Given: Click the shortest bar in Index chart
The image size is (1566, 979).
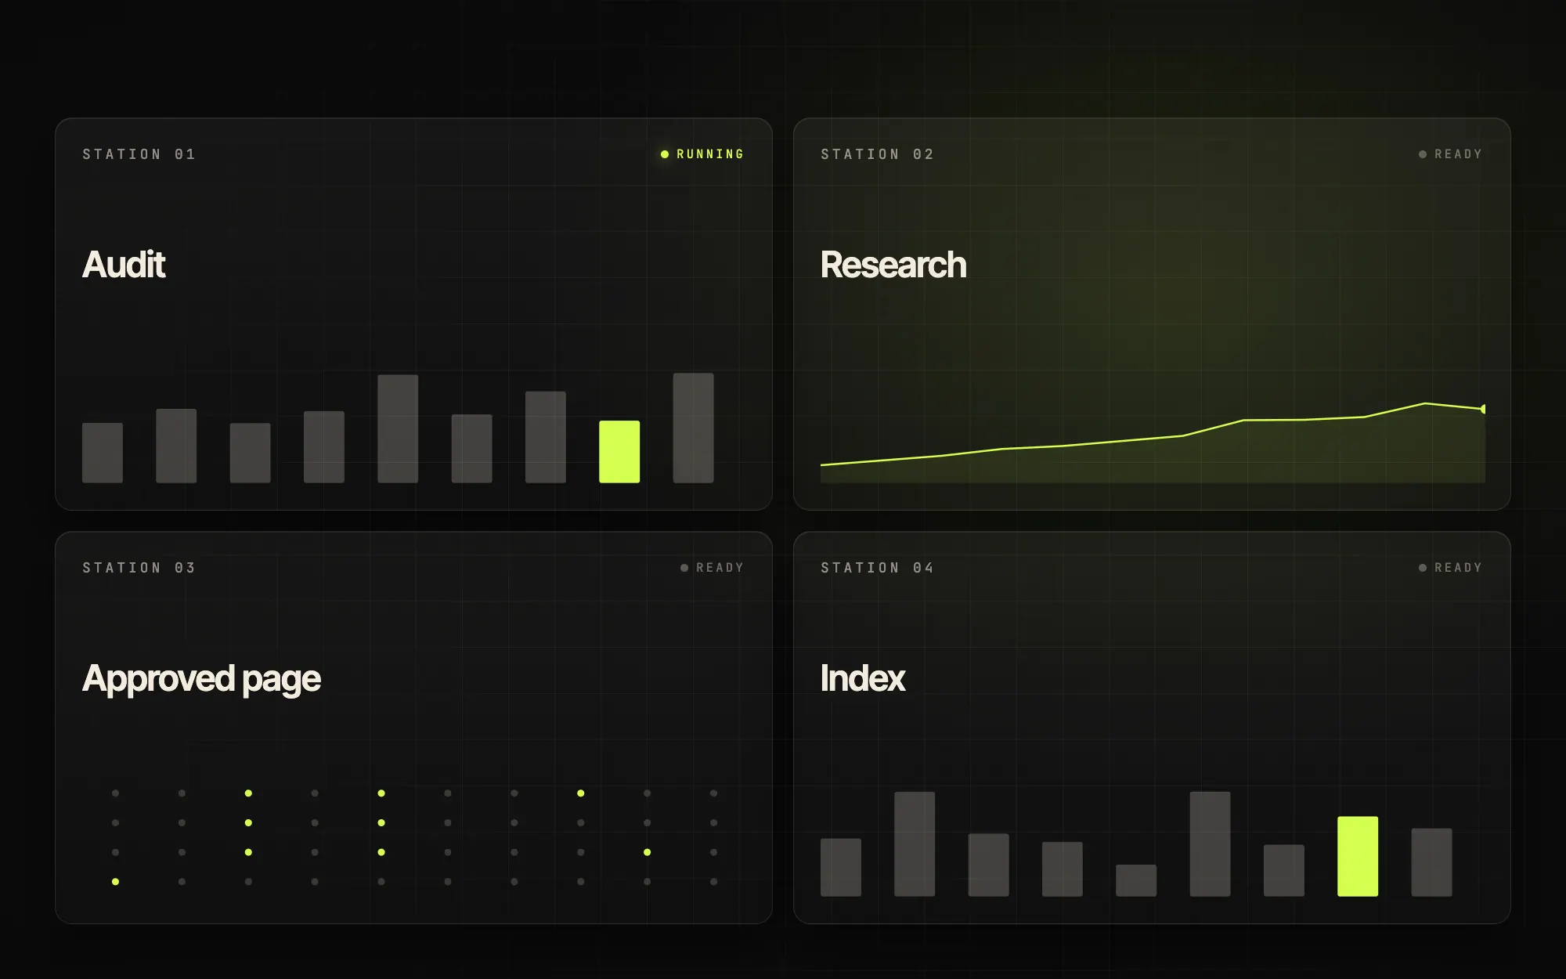Looking at the screenshot, I should tap(1136, 880).
